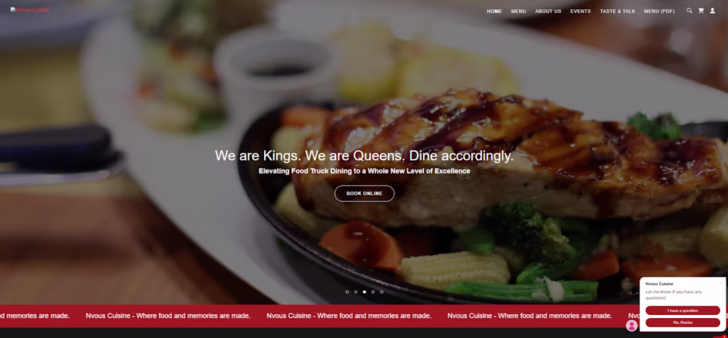This screenshot has width=728, height=338.
Task: Open the search magnifier icon
Action: click(689, 11)
